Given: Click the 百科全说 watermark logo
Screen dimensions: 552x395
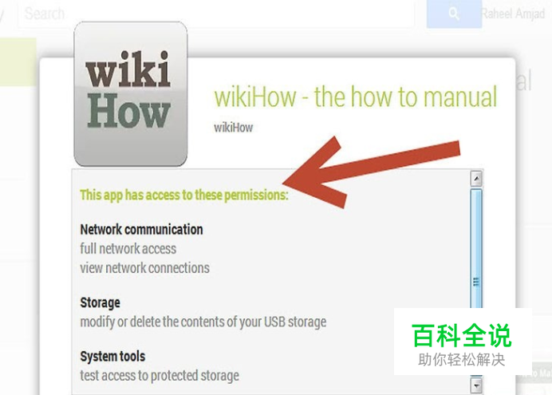Looking at the screenshot, I should [462, 342].
